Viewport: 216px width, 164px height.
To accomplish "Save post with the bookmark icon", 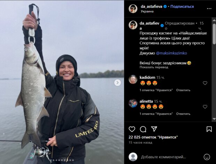I will coord(209,129).
